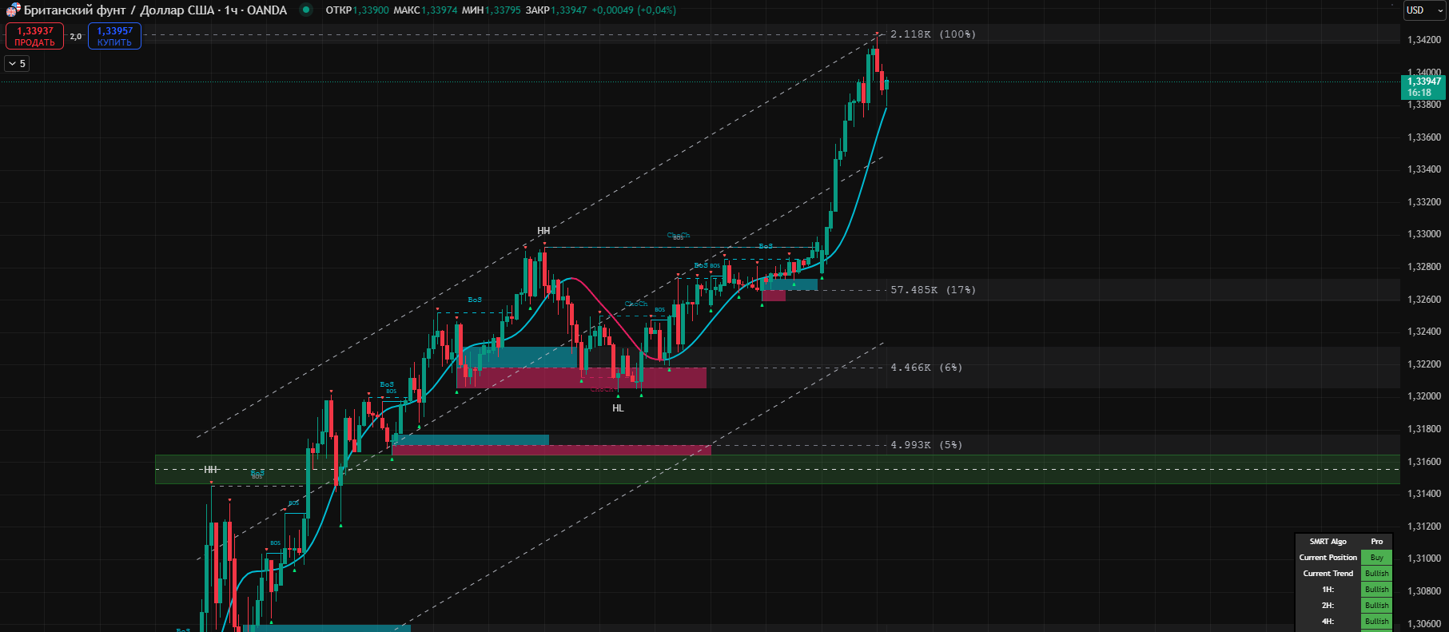The image size is (1449, 632).
Task: Expand the collapsed indicators legend showing 5
Action: 17,64
